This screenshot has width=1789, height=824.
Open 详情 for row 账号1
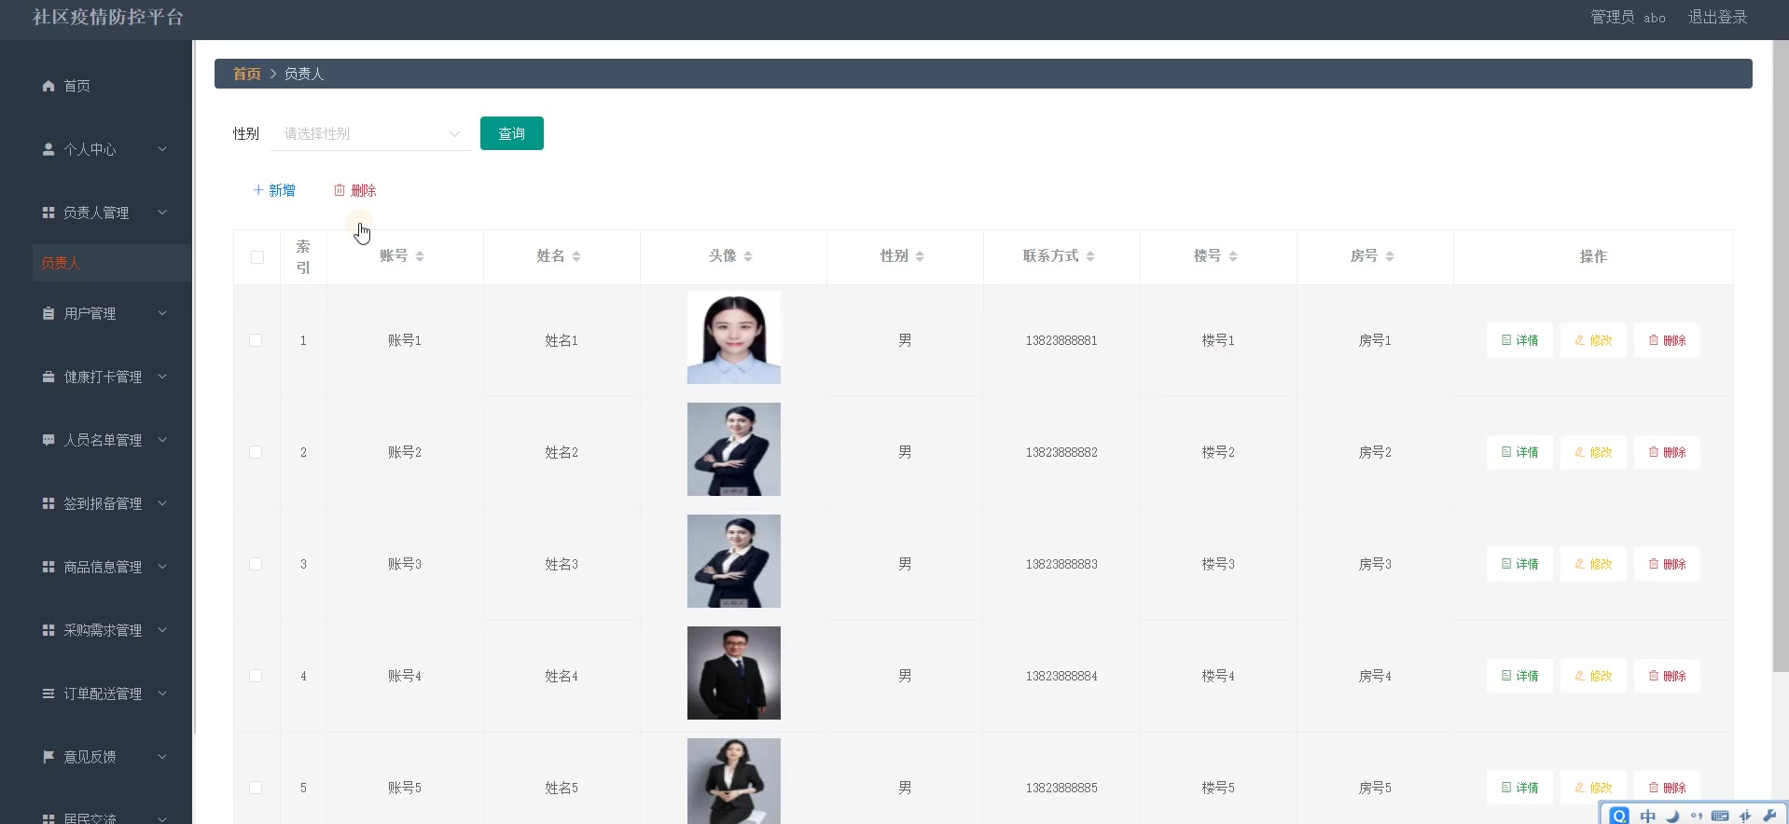click(1519, 340)
